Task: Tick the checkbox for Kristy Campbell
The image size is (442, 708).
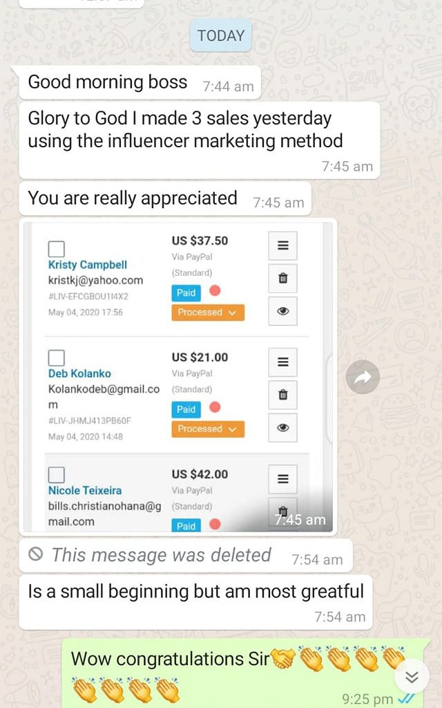Action: [57, 249]
